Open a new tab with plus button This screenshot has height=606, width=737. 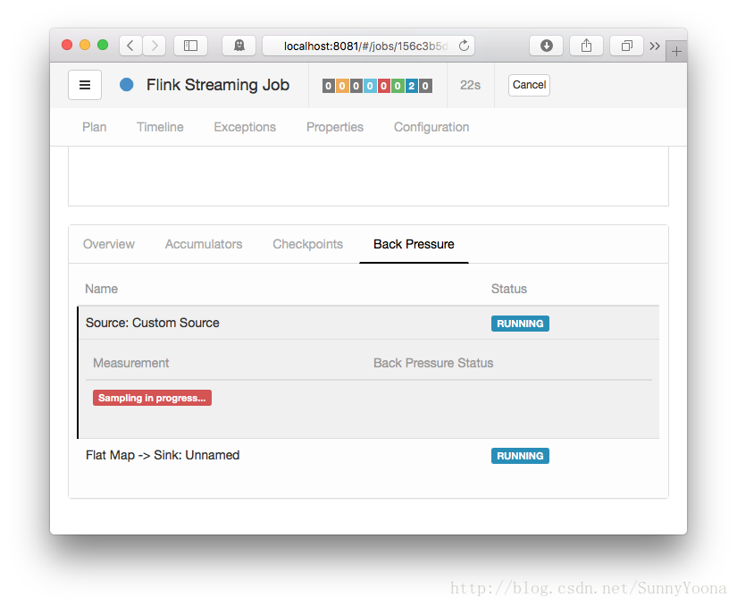point(676,51)
